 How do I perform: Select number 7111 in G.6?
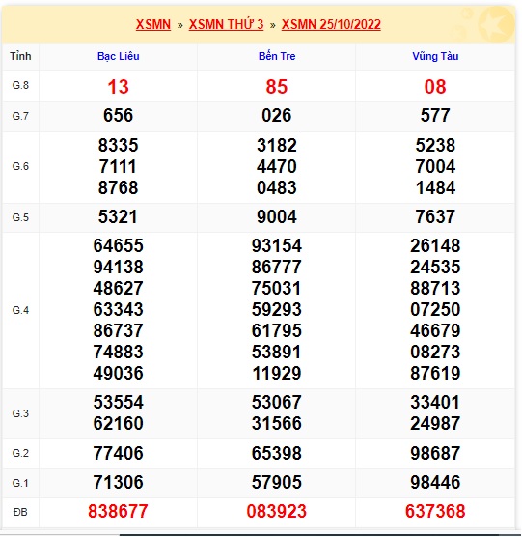click(119, 166)
